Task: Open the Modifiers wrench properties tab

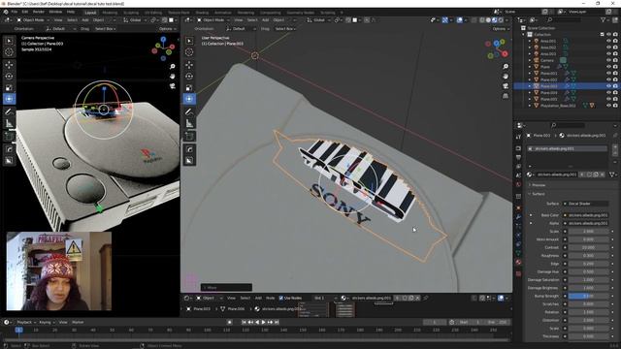Action: [518, 217]
